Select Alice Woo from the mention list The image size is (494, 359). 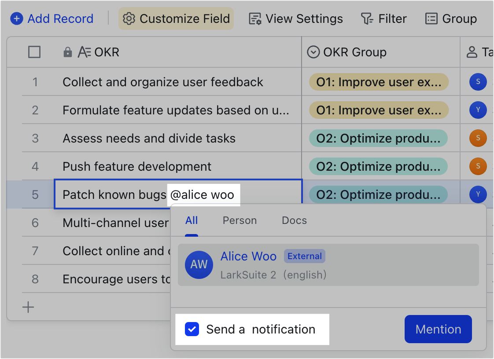pyautogui.click(x=249, y=256)
